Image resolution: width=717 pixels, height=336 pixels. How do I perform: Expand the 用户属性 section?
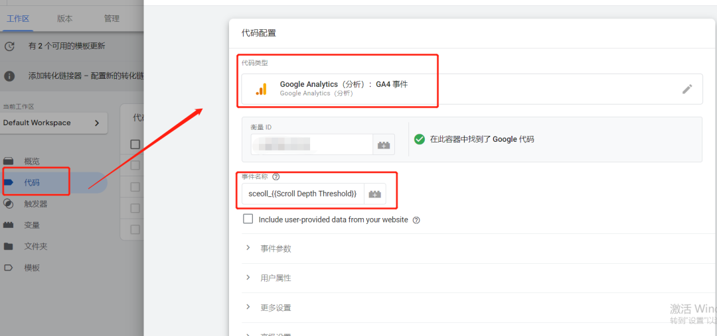click(276, 278)
